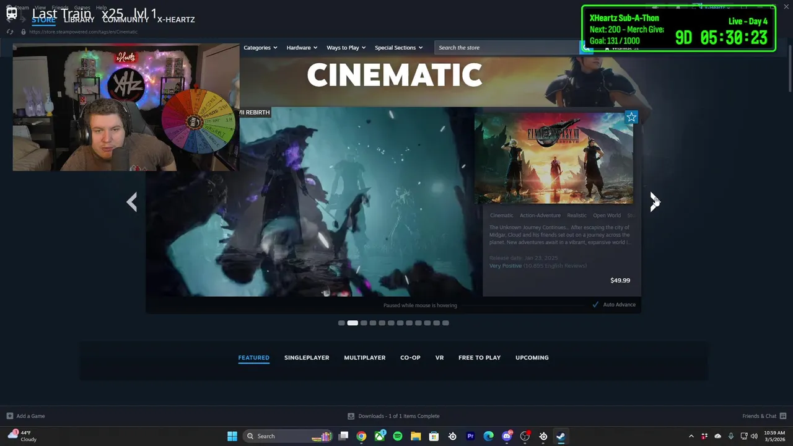The image size is (793, 446).
Task: Open the Special Sections dropdown
Action: pyautogui.click(x=398, y=48)
